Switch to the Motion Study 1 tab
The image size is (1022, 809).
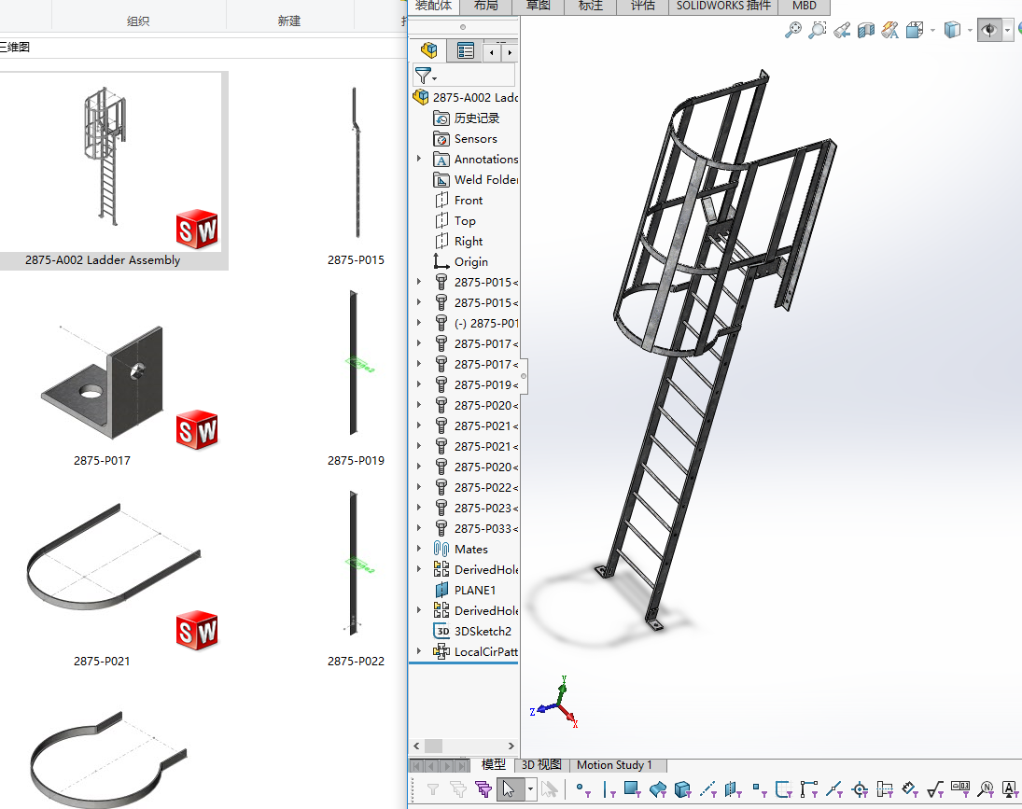tap(614, 765)
